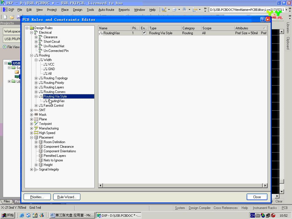This screenshot has width=292, height=219.
Task: Click the open folder icon in toolbar
Action: click(12, 17)
